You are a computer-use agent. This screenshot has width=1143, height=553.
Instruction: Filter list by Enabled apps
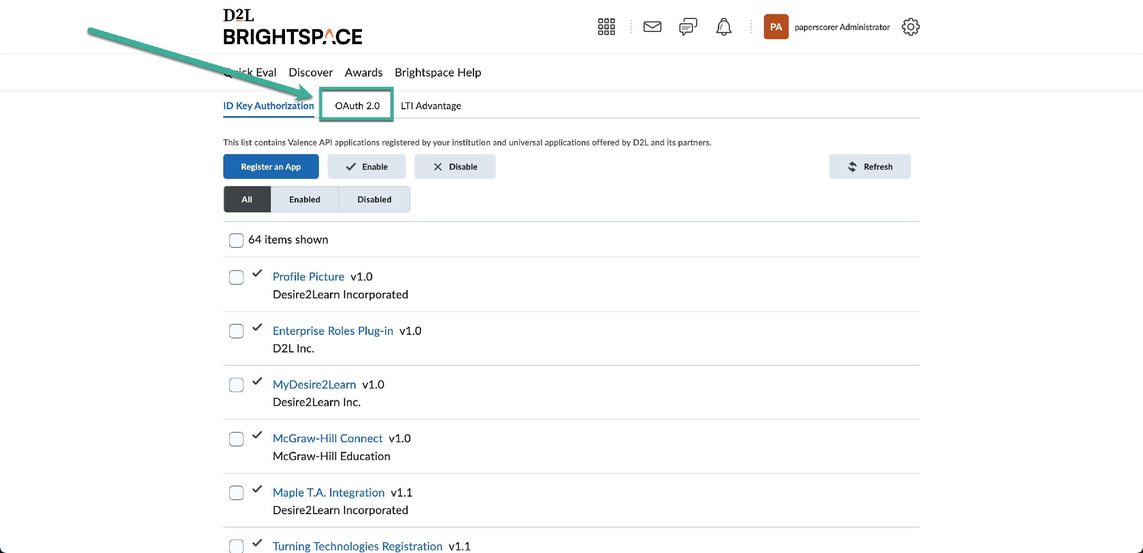tap(304, 199)
